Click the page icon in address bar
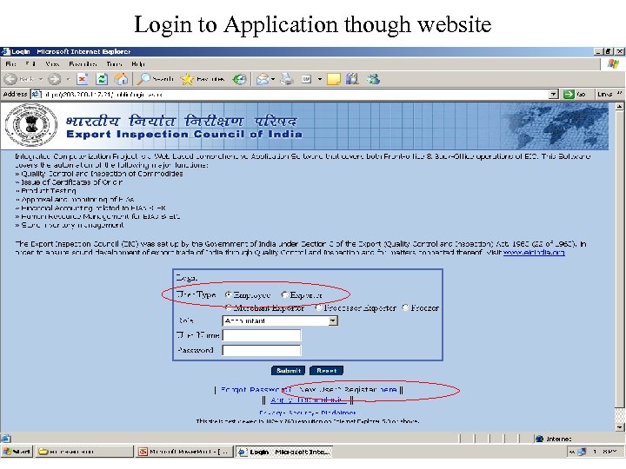The width and height of the screenshot is (626, 469). 37,94
